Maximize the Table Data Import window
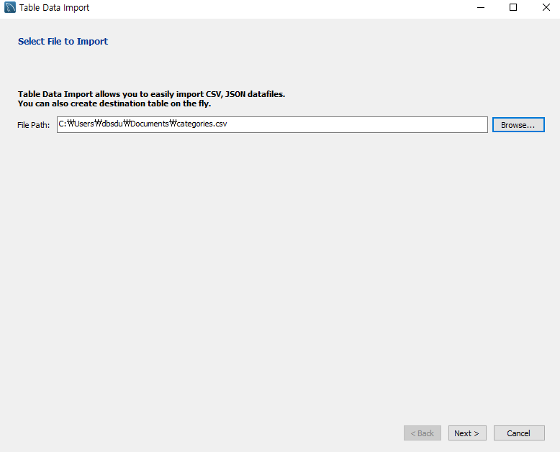This screenshot has height=452, width=560. pos(513,7)
